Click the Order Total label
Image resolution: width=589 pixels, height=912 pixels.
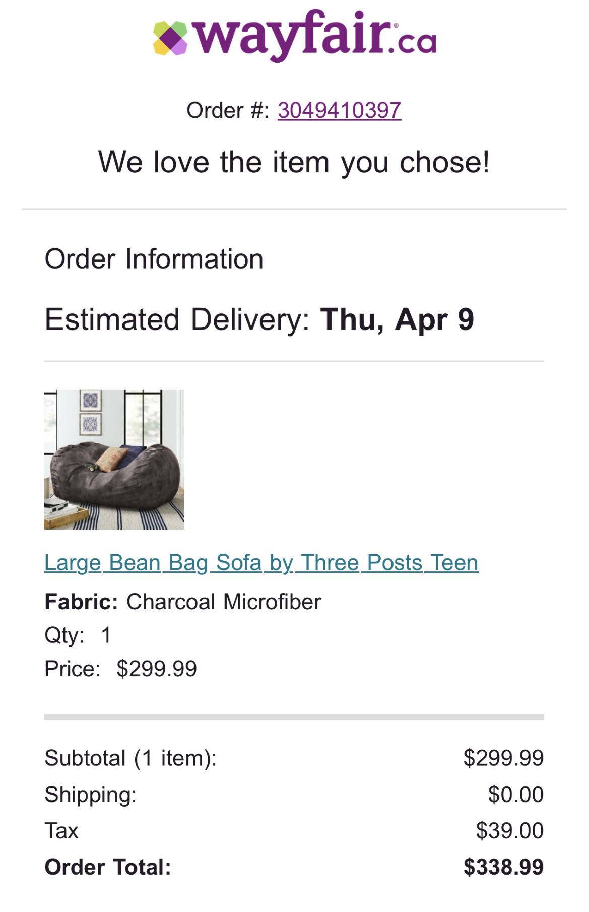click(x=108, y=867)
